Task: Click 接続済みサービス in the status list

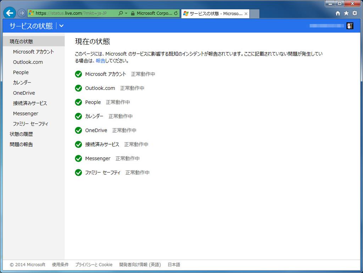Action: click(102, 145)
